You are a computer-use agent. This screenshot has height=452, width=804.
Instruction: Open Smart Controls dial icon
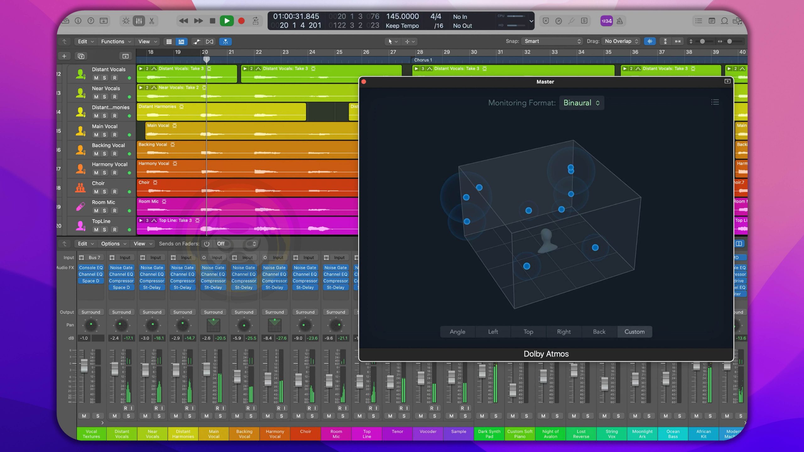coord(126,21)
